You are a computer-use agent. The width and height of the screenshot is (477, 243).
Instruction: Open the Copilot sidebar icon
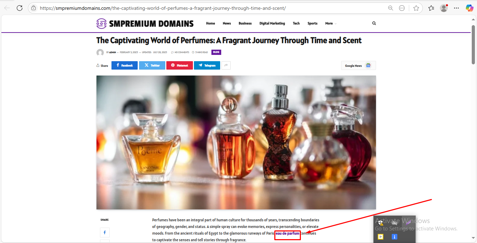click(469, 8)
